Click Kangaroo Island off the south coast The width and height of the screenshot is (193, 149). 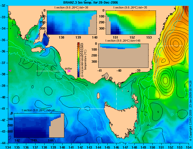click(x=37, y=49)
